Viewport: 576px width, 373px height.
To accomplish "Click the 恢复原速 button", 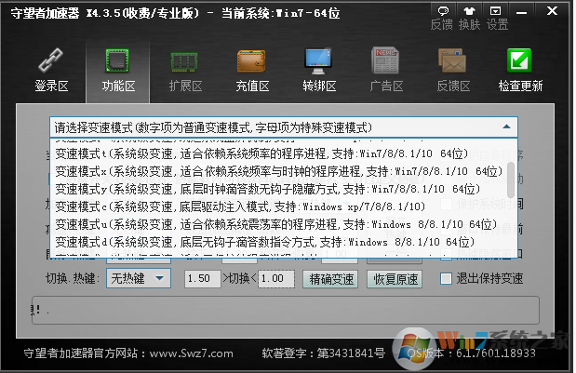I will [395, 279].
